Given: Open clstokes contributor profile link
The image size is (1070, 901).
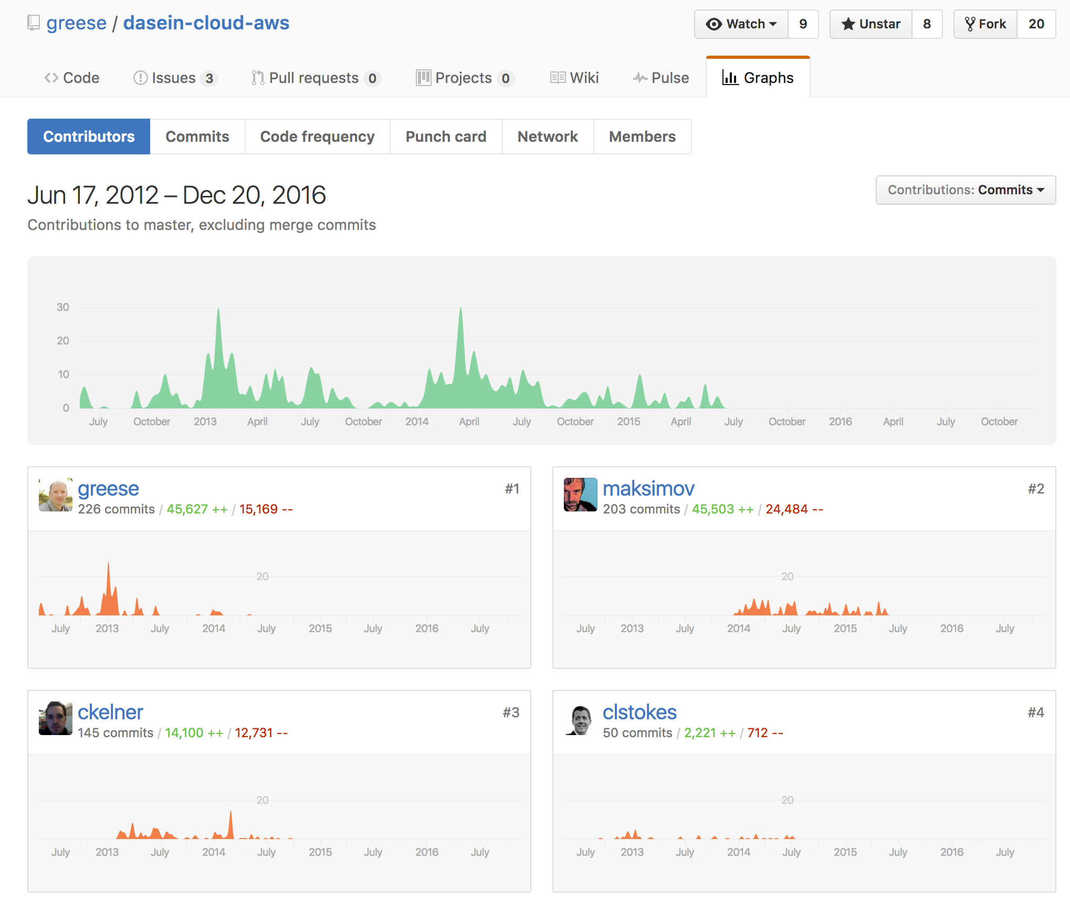Looking at the screenshot, I should pos(639,713).
